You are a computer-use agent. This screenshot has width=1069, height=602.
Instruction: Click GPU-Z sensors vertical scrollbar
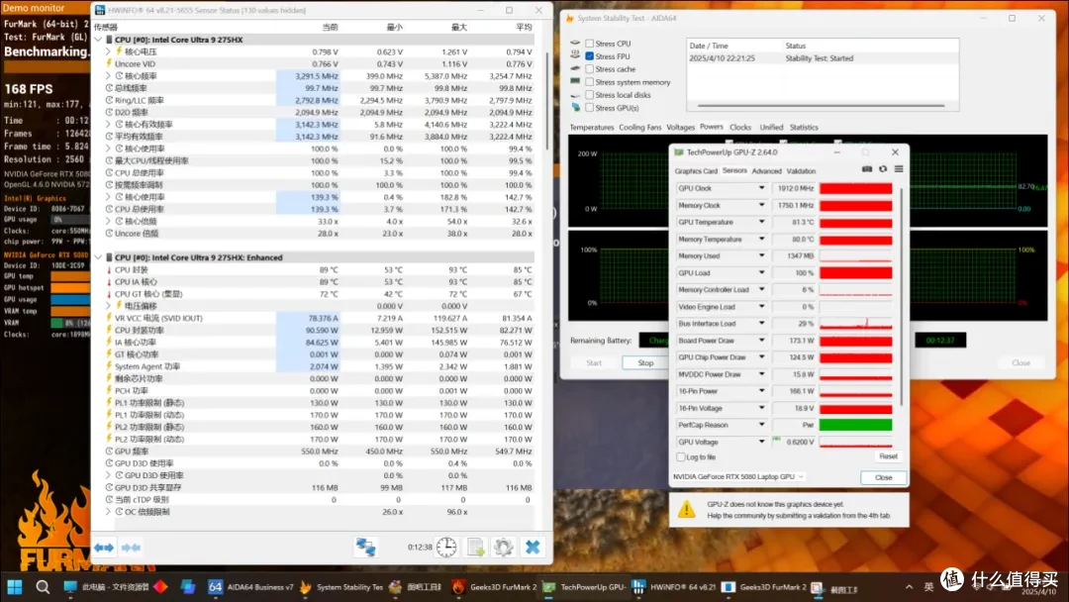[902, 297]
